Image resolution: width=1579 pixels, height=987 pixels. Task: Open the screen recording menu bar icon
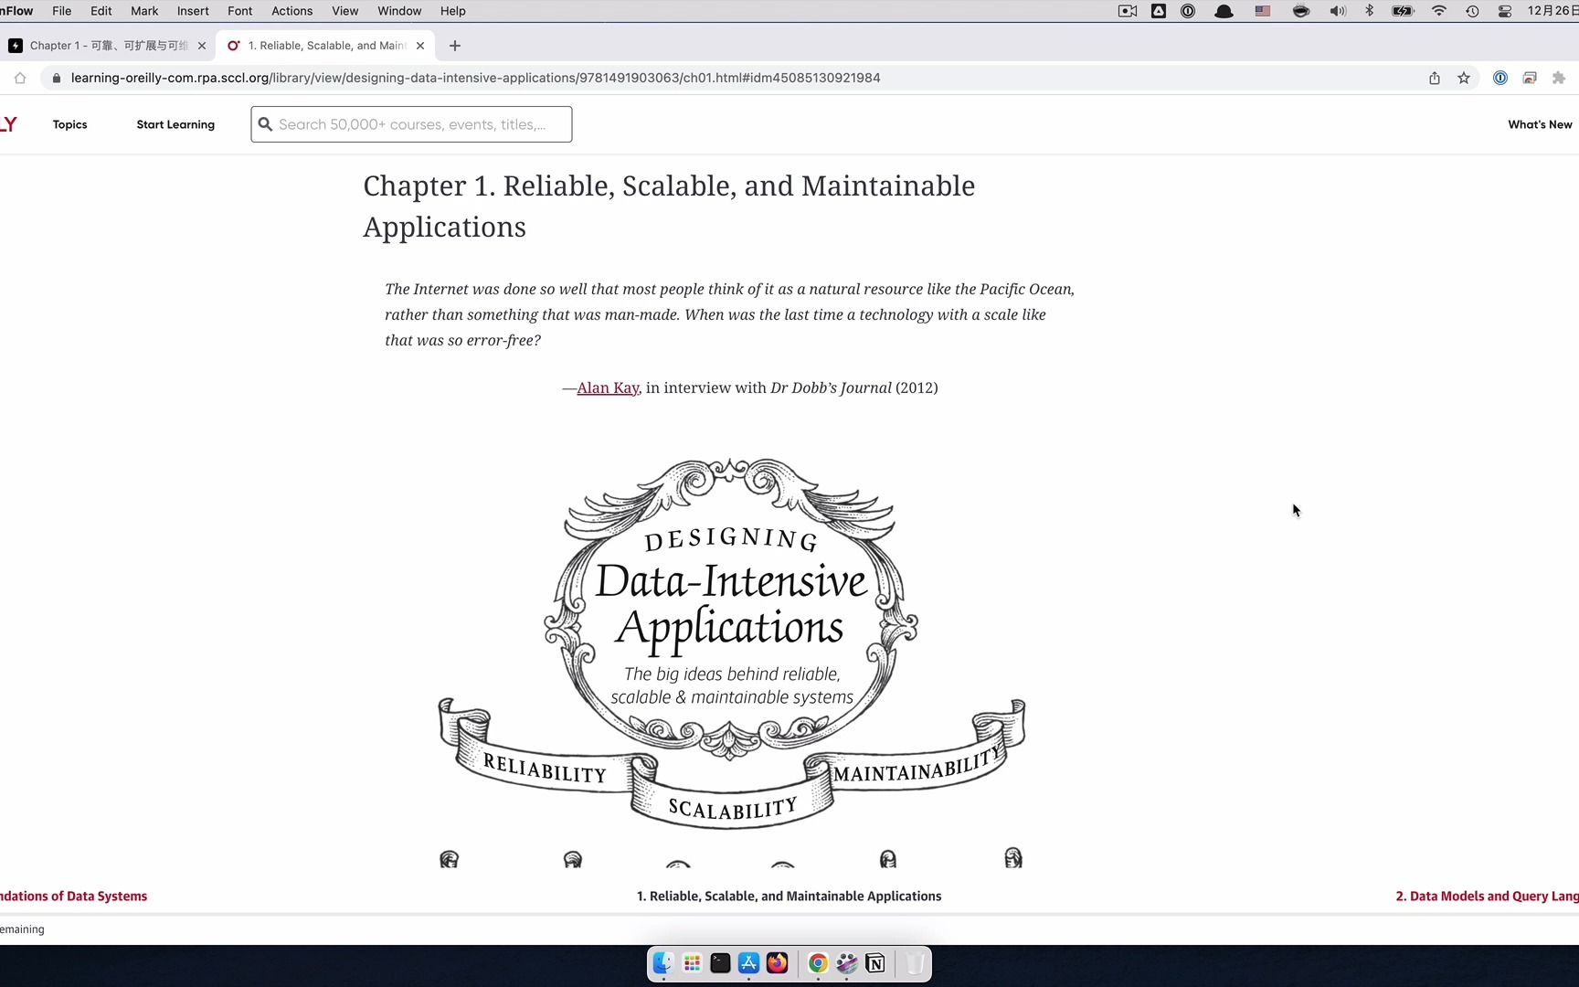click(1128, 11)
